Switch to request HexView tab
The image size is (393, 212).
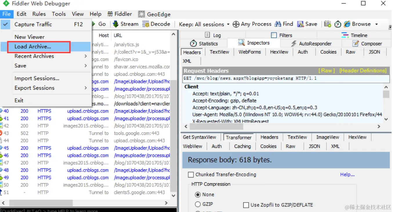279,52
